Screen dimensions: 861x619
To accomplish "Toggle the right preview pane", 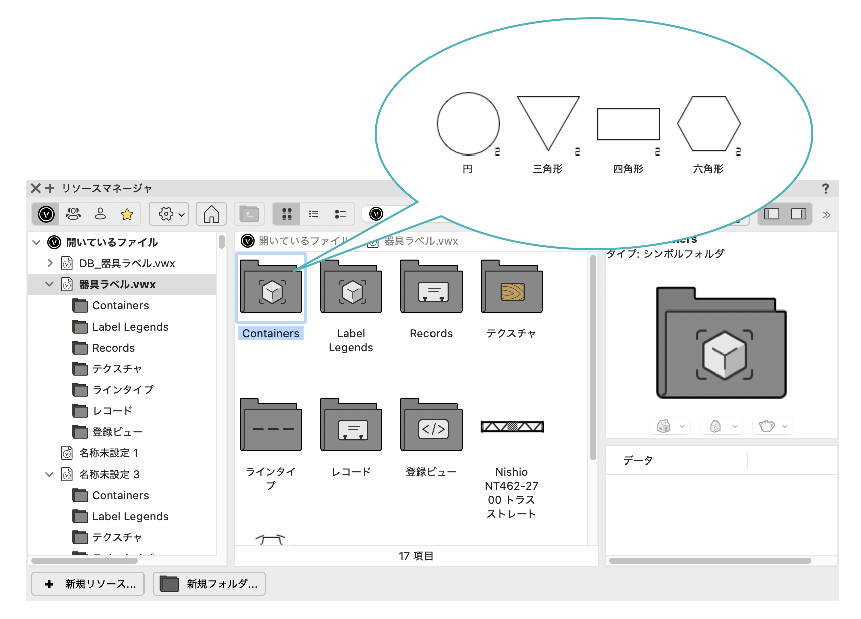I will tap(798, 215).
